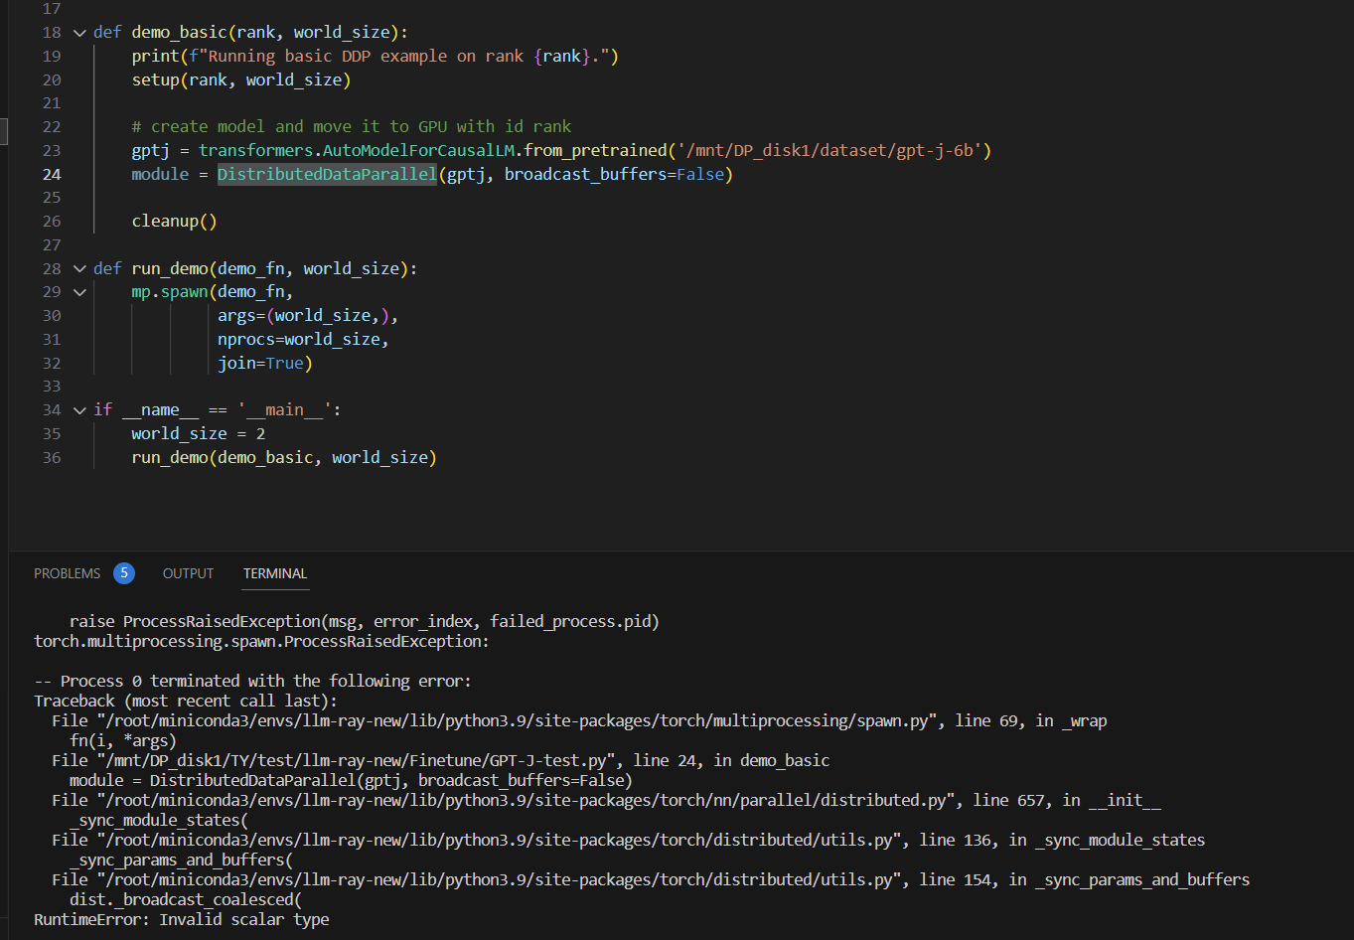Screen dimensions: 1354x940
Task: Open the OUTPUT panel tab
Action: click(187, 573)
